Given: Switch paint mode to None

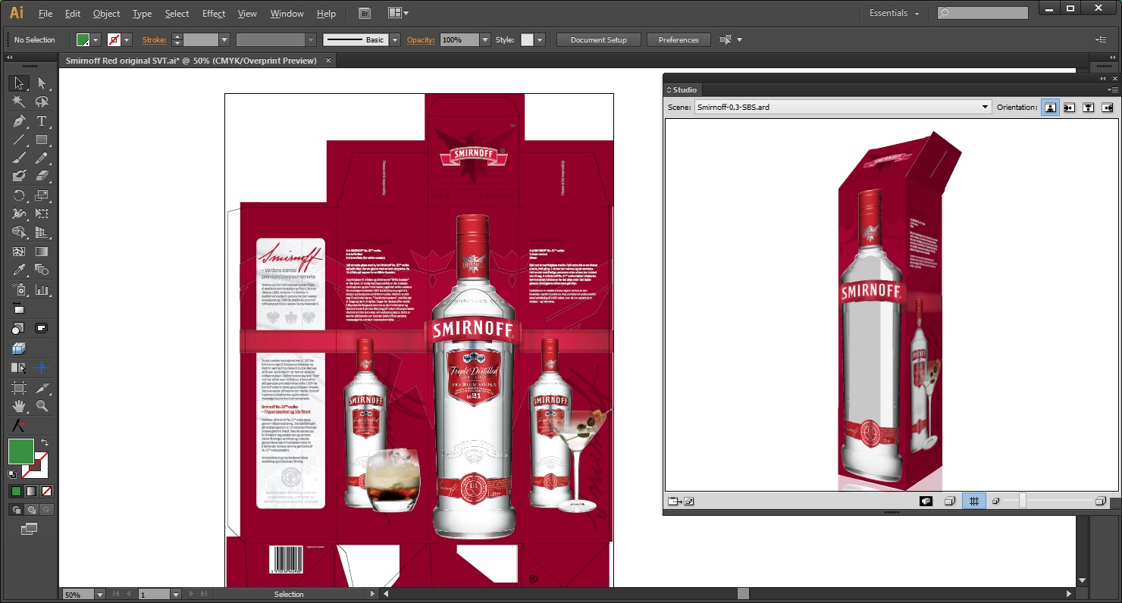Looking at the screenshot, I should click(46, 491).
